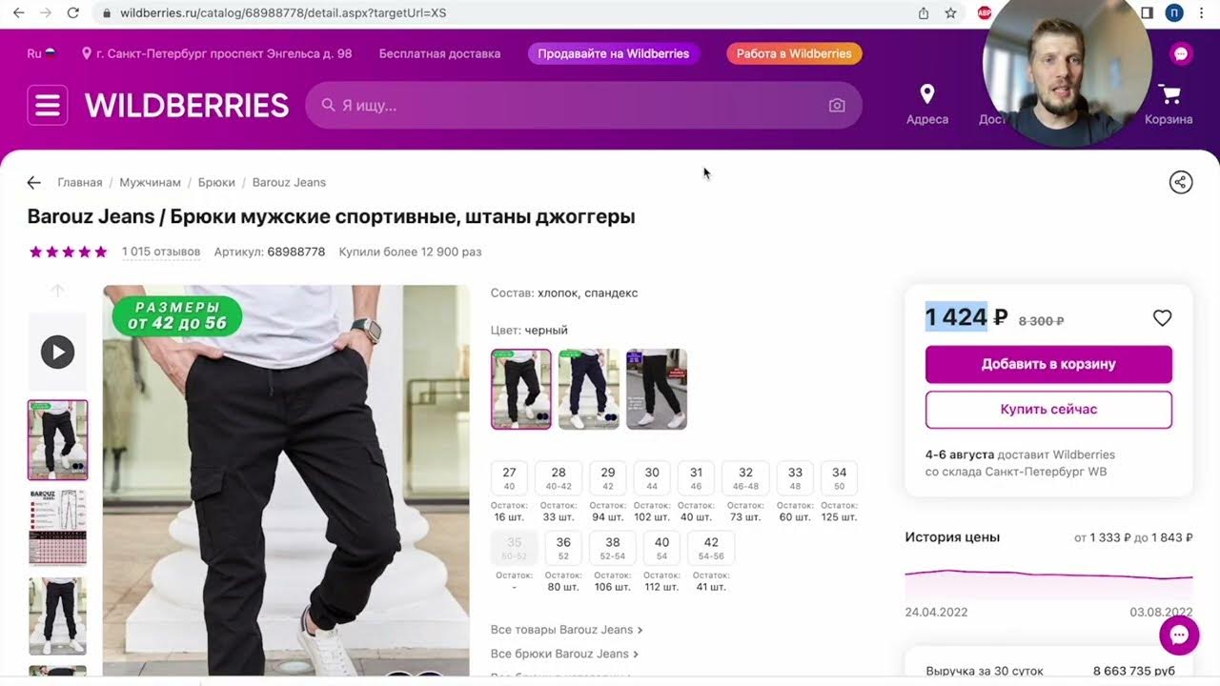Click the share icon near breadcrumbs
The height and width of the screenshot is (686, 1220).
pos(1181,182)
